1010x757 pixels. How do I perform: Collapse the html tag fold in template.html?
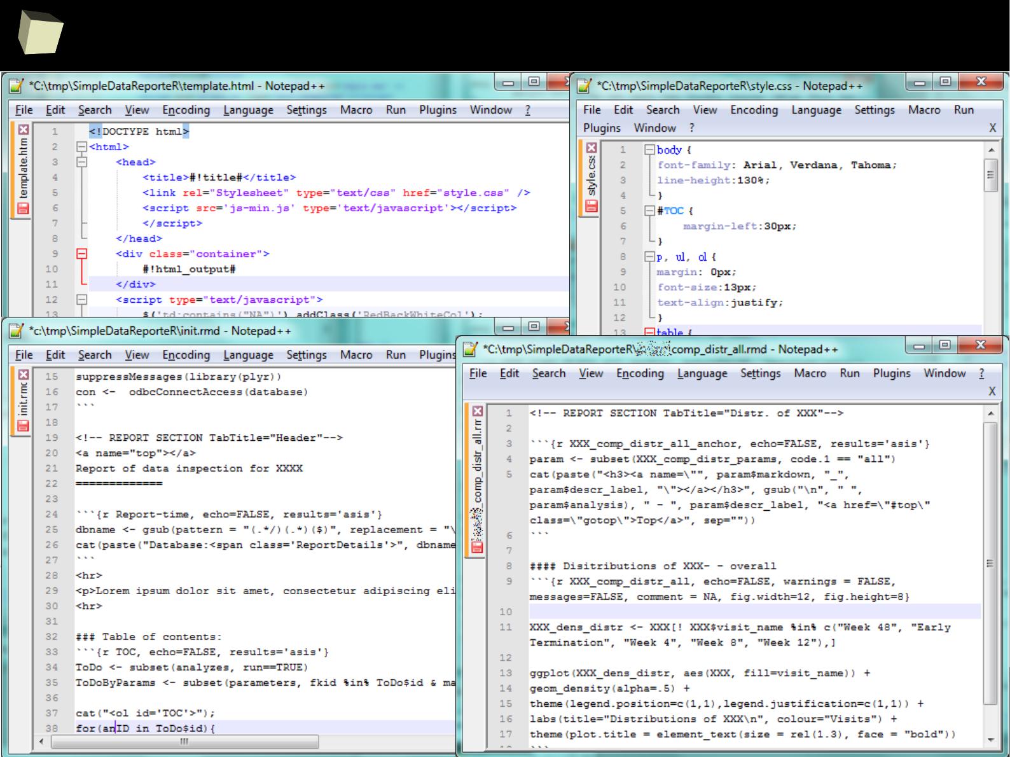[x=81, y=147]
